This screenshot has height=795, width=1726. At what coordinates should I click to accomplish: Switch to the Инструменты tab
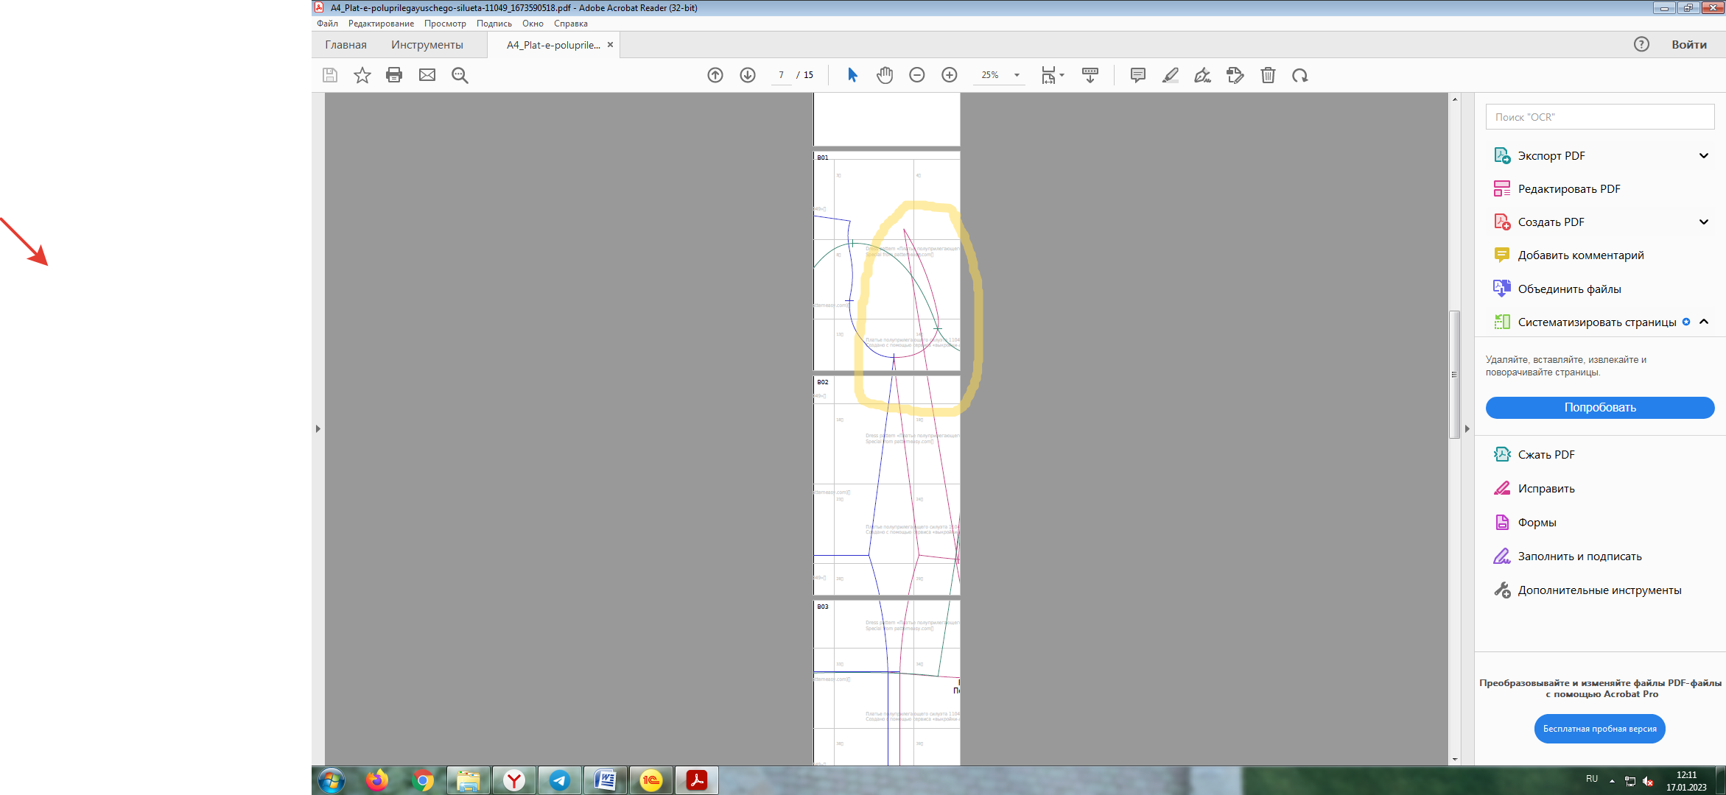coord(427,45)
